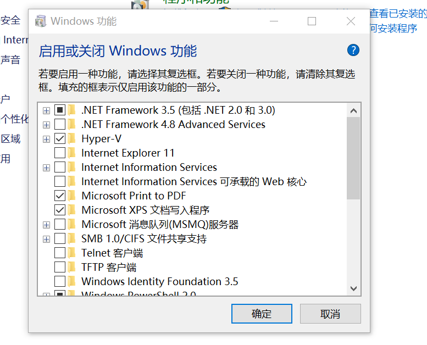Viewport: 427px width, 345px height.
Task: Click the 确定 button
Action: coord(262,314)
